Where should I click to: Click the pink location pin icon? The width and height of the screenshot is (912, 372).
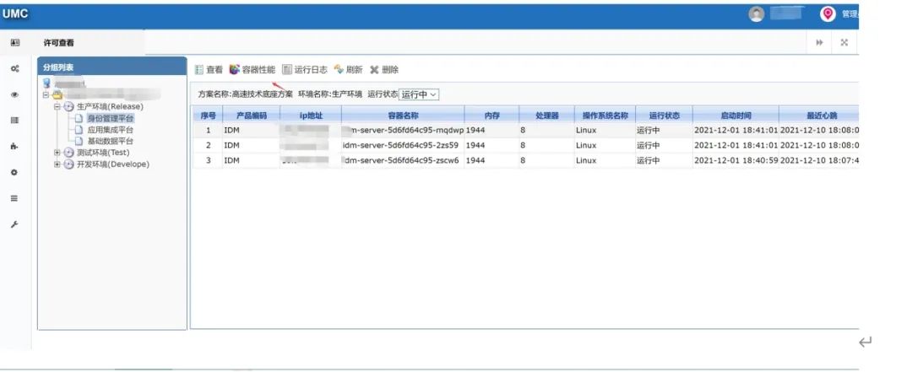tap(828, 14)
